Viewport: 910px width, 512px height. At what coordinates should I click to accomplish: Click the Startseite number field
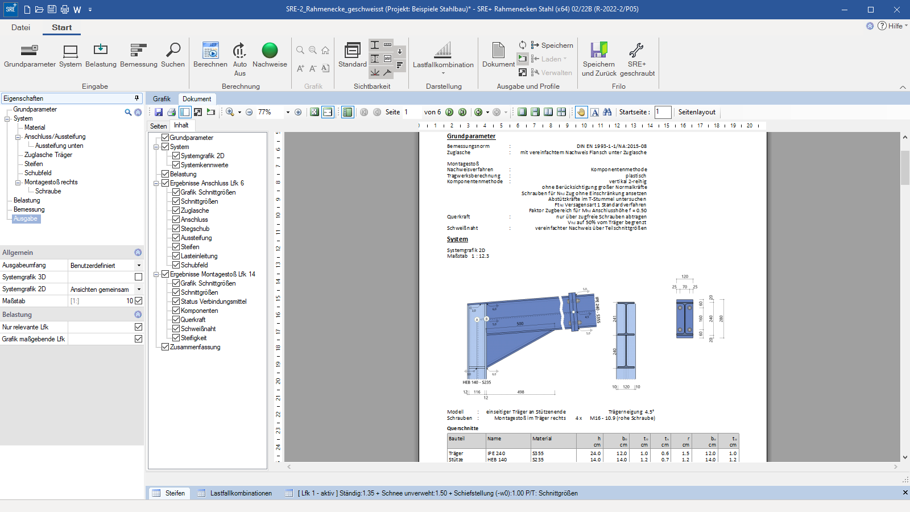663,112
